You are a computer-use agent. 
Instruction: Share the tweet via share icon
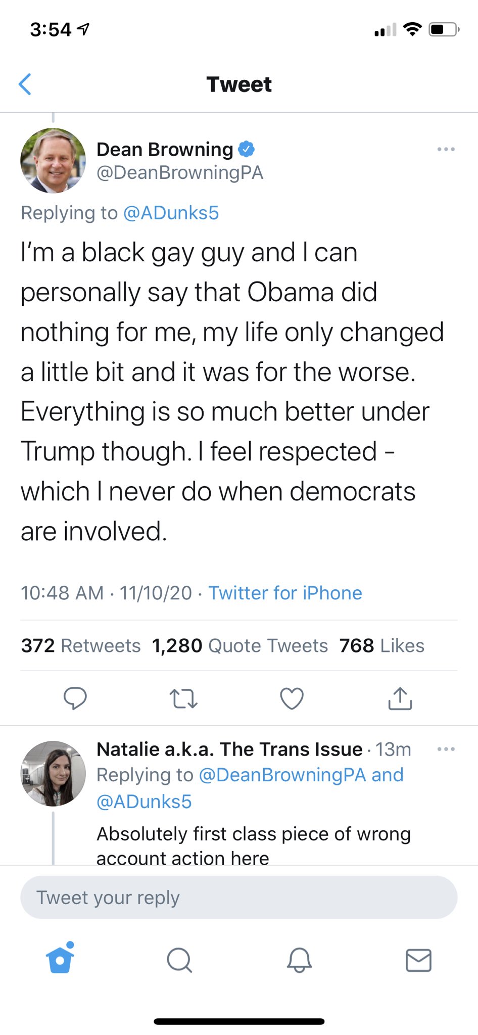point(400,698)
